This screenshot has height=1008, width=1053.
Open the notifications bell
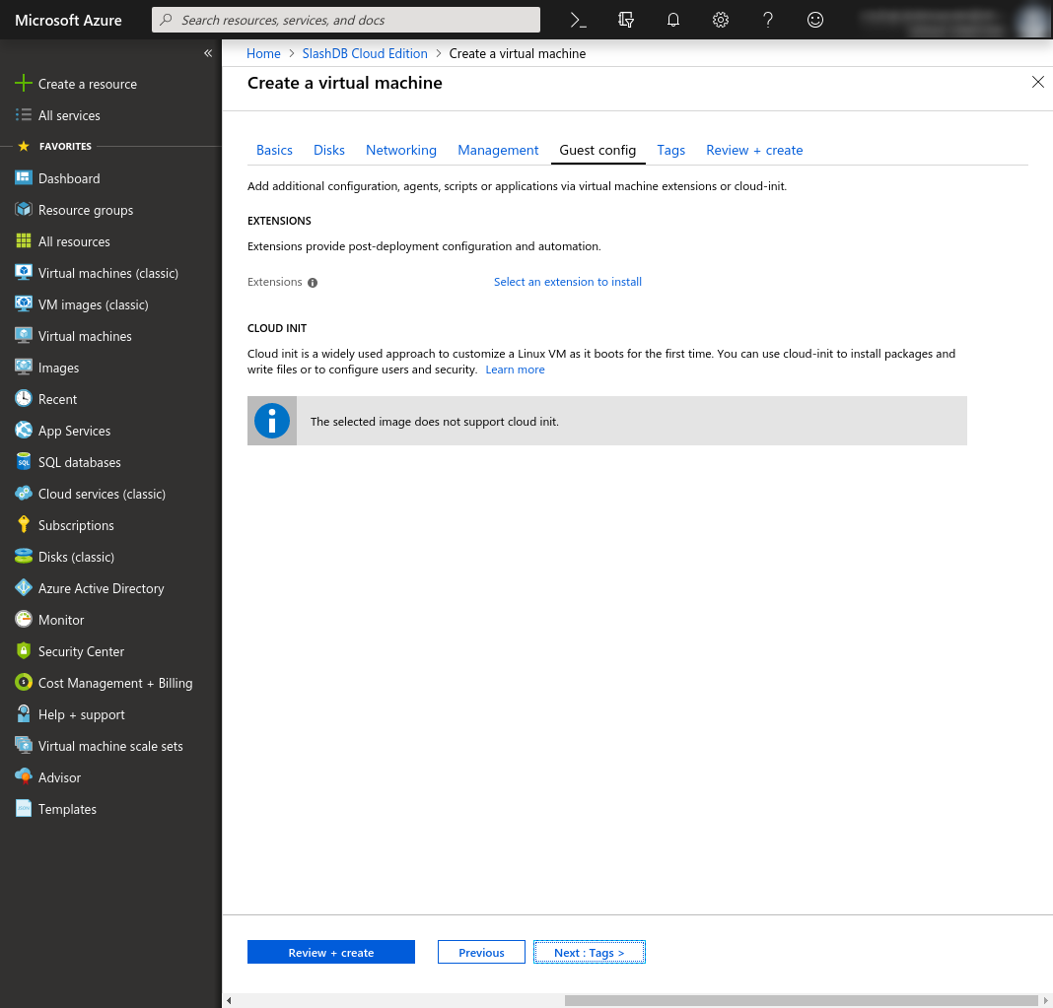[673, 20]
